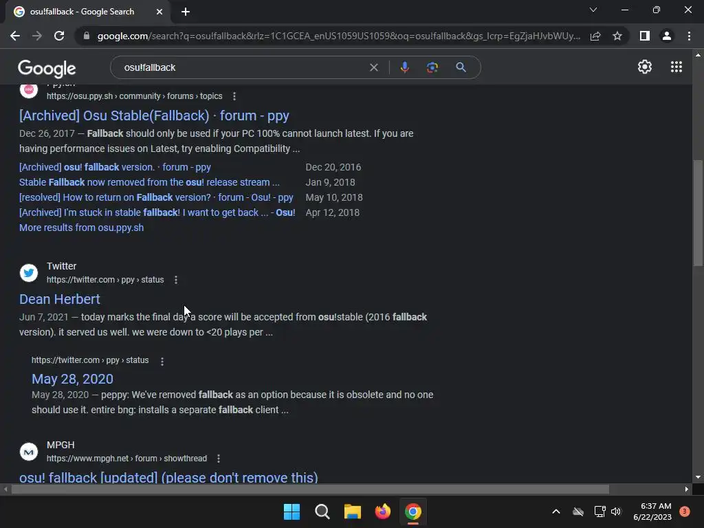Start voice search with the microphone icon
704x528 pixels.
click(x=404, y=67)
